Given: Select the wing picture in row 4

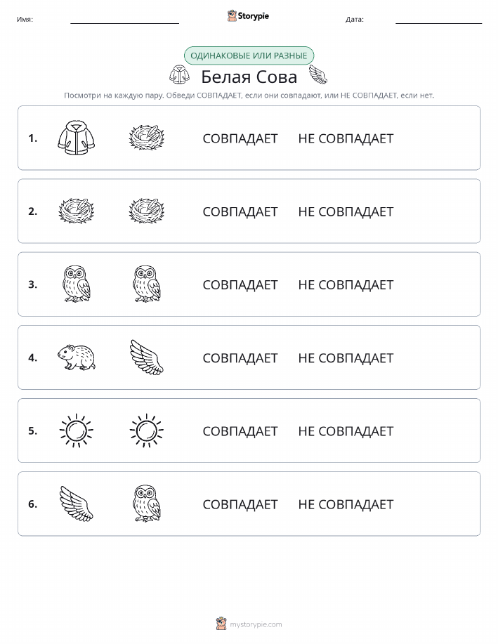Looking at the screenshot, I should pyautogui.click(x=147, y=357).
